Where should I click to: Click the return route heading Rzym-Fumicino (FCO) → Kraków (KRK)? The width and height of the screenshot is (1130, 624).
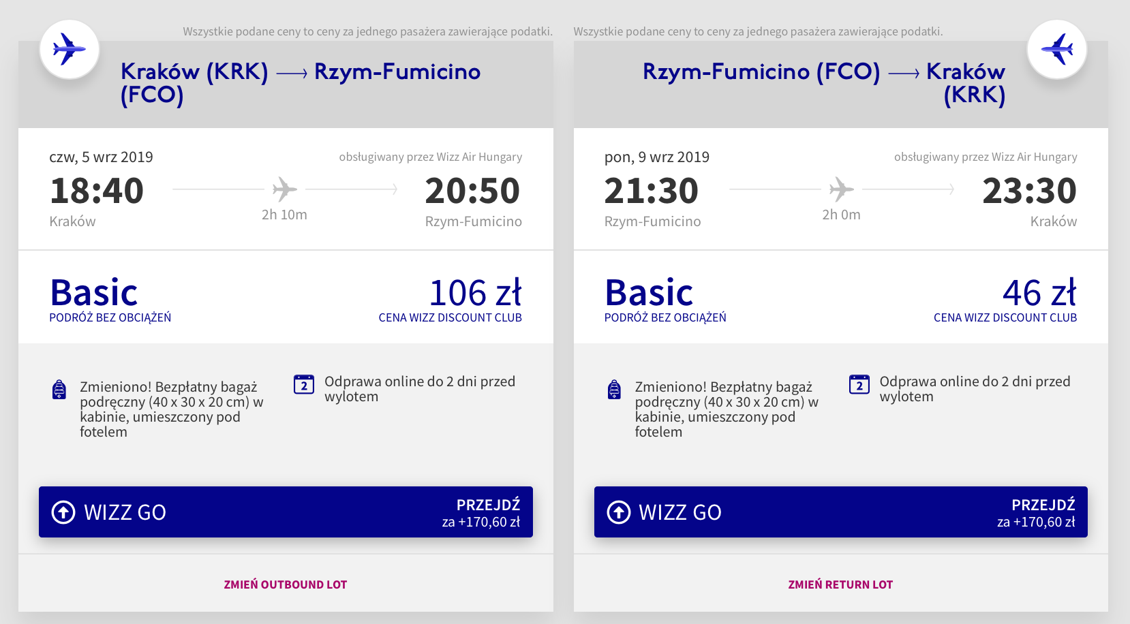click(x=824, y=82)
